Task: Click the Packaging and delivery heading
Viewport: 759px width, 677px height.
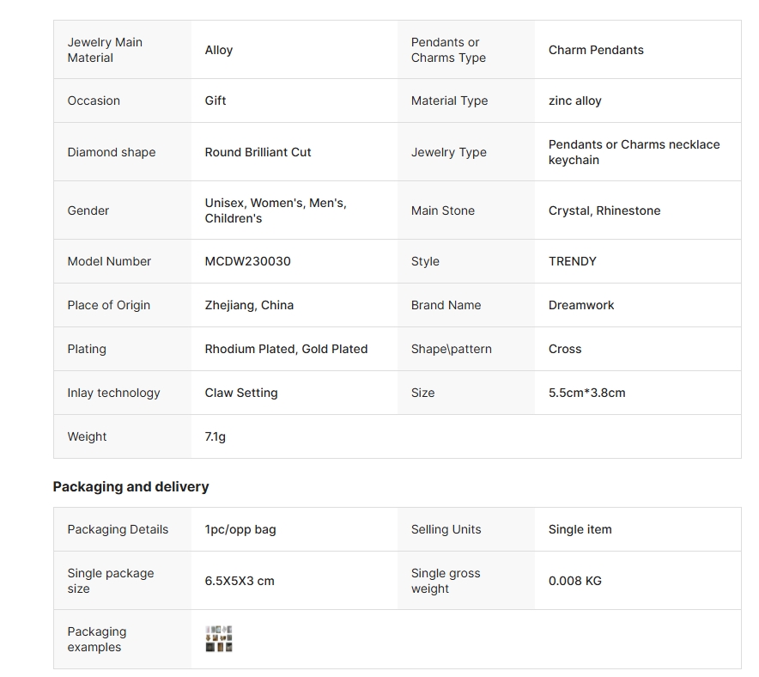Action: pyautogui.click(x=131, y=486)
